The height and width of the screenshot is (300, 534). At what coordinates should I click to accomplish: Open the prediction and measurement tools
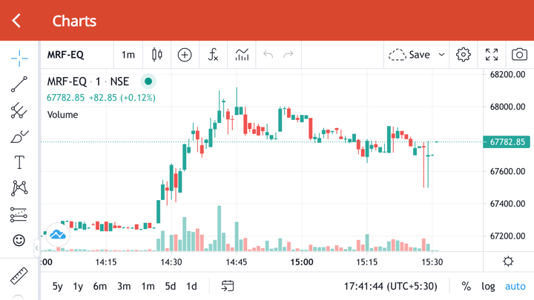(x=19, y=215)
